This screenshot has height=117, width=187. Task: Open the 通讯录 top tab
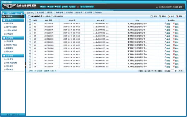(50, 12)
